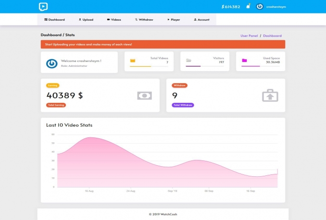326x220 pixels.
Task: Click the WatchCash play logo
Action: pyautogui.click(x=43, y=7)
